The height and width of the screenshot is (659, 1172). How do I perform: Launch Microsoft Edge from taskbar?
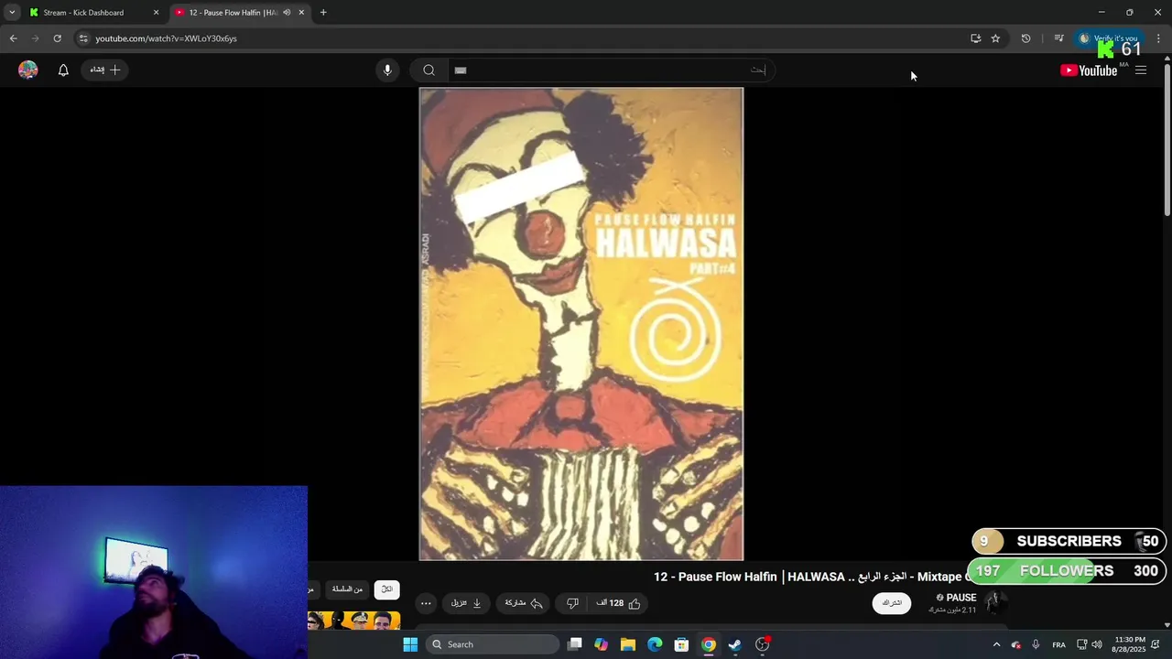(655, 644)
